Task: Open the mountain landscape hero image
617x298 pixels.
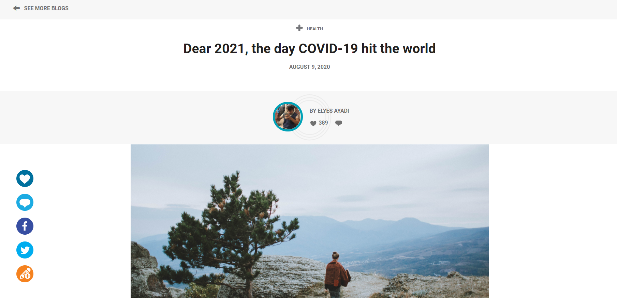Action: (309, 221)
